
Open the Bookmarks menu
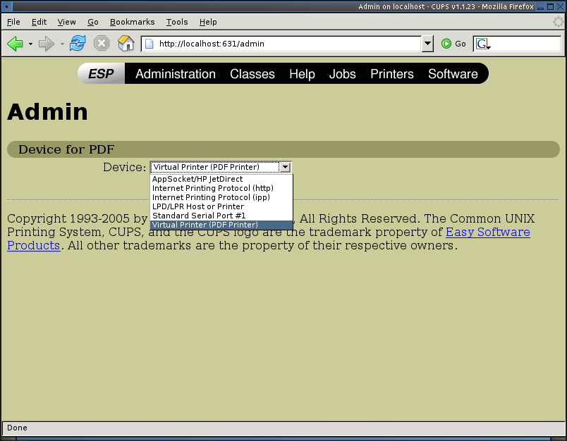(x=133, y=22)
